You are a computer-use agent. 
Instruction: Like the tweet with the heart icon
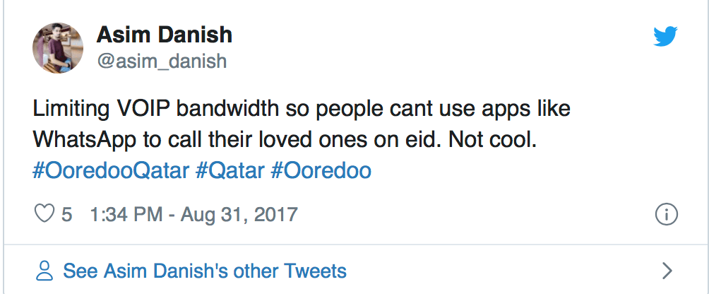point(44,214)
